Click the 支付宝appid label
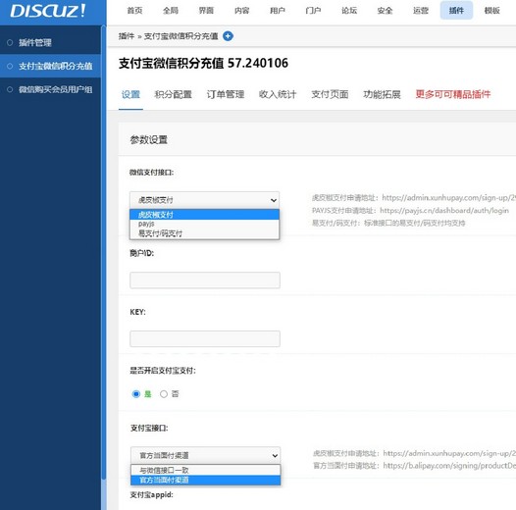The height and width of the screenshot is (510, 516). 151,495
